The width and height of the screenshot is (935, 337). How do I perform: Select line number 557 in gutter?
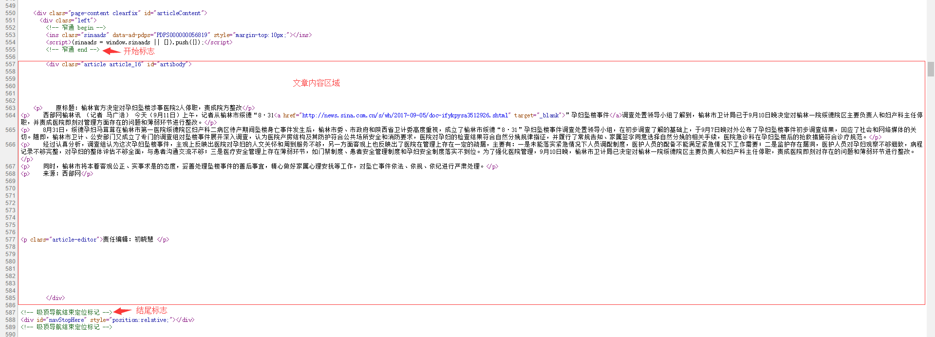(x=10, y=64)
